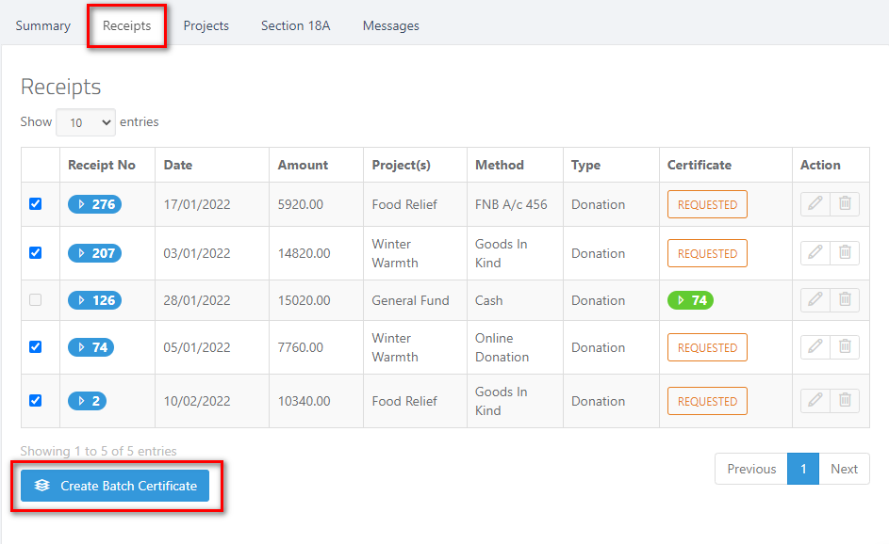Expand the green certificate 74 badge
Viewport: 889px width, 544px height.
(690, 300)
